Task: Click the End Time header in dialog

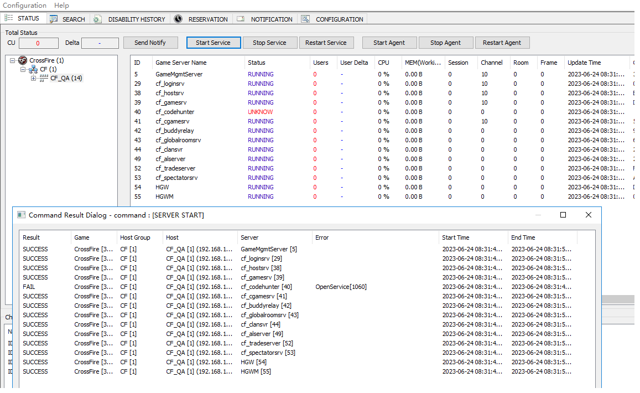Action: point(543,237)
